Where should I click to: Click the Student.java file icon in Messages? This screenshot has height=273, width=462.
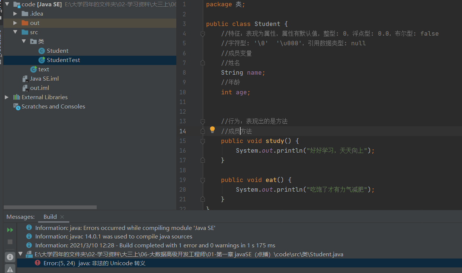pyautogui.click(x=29, y=254)
